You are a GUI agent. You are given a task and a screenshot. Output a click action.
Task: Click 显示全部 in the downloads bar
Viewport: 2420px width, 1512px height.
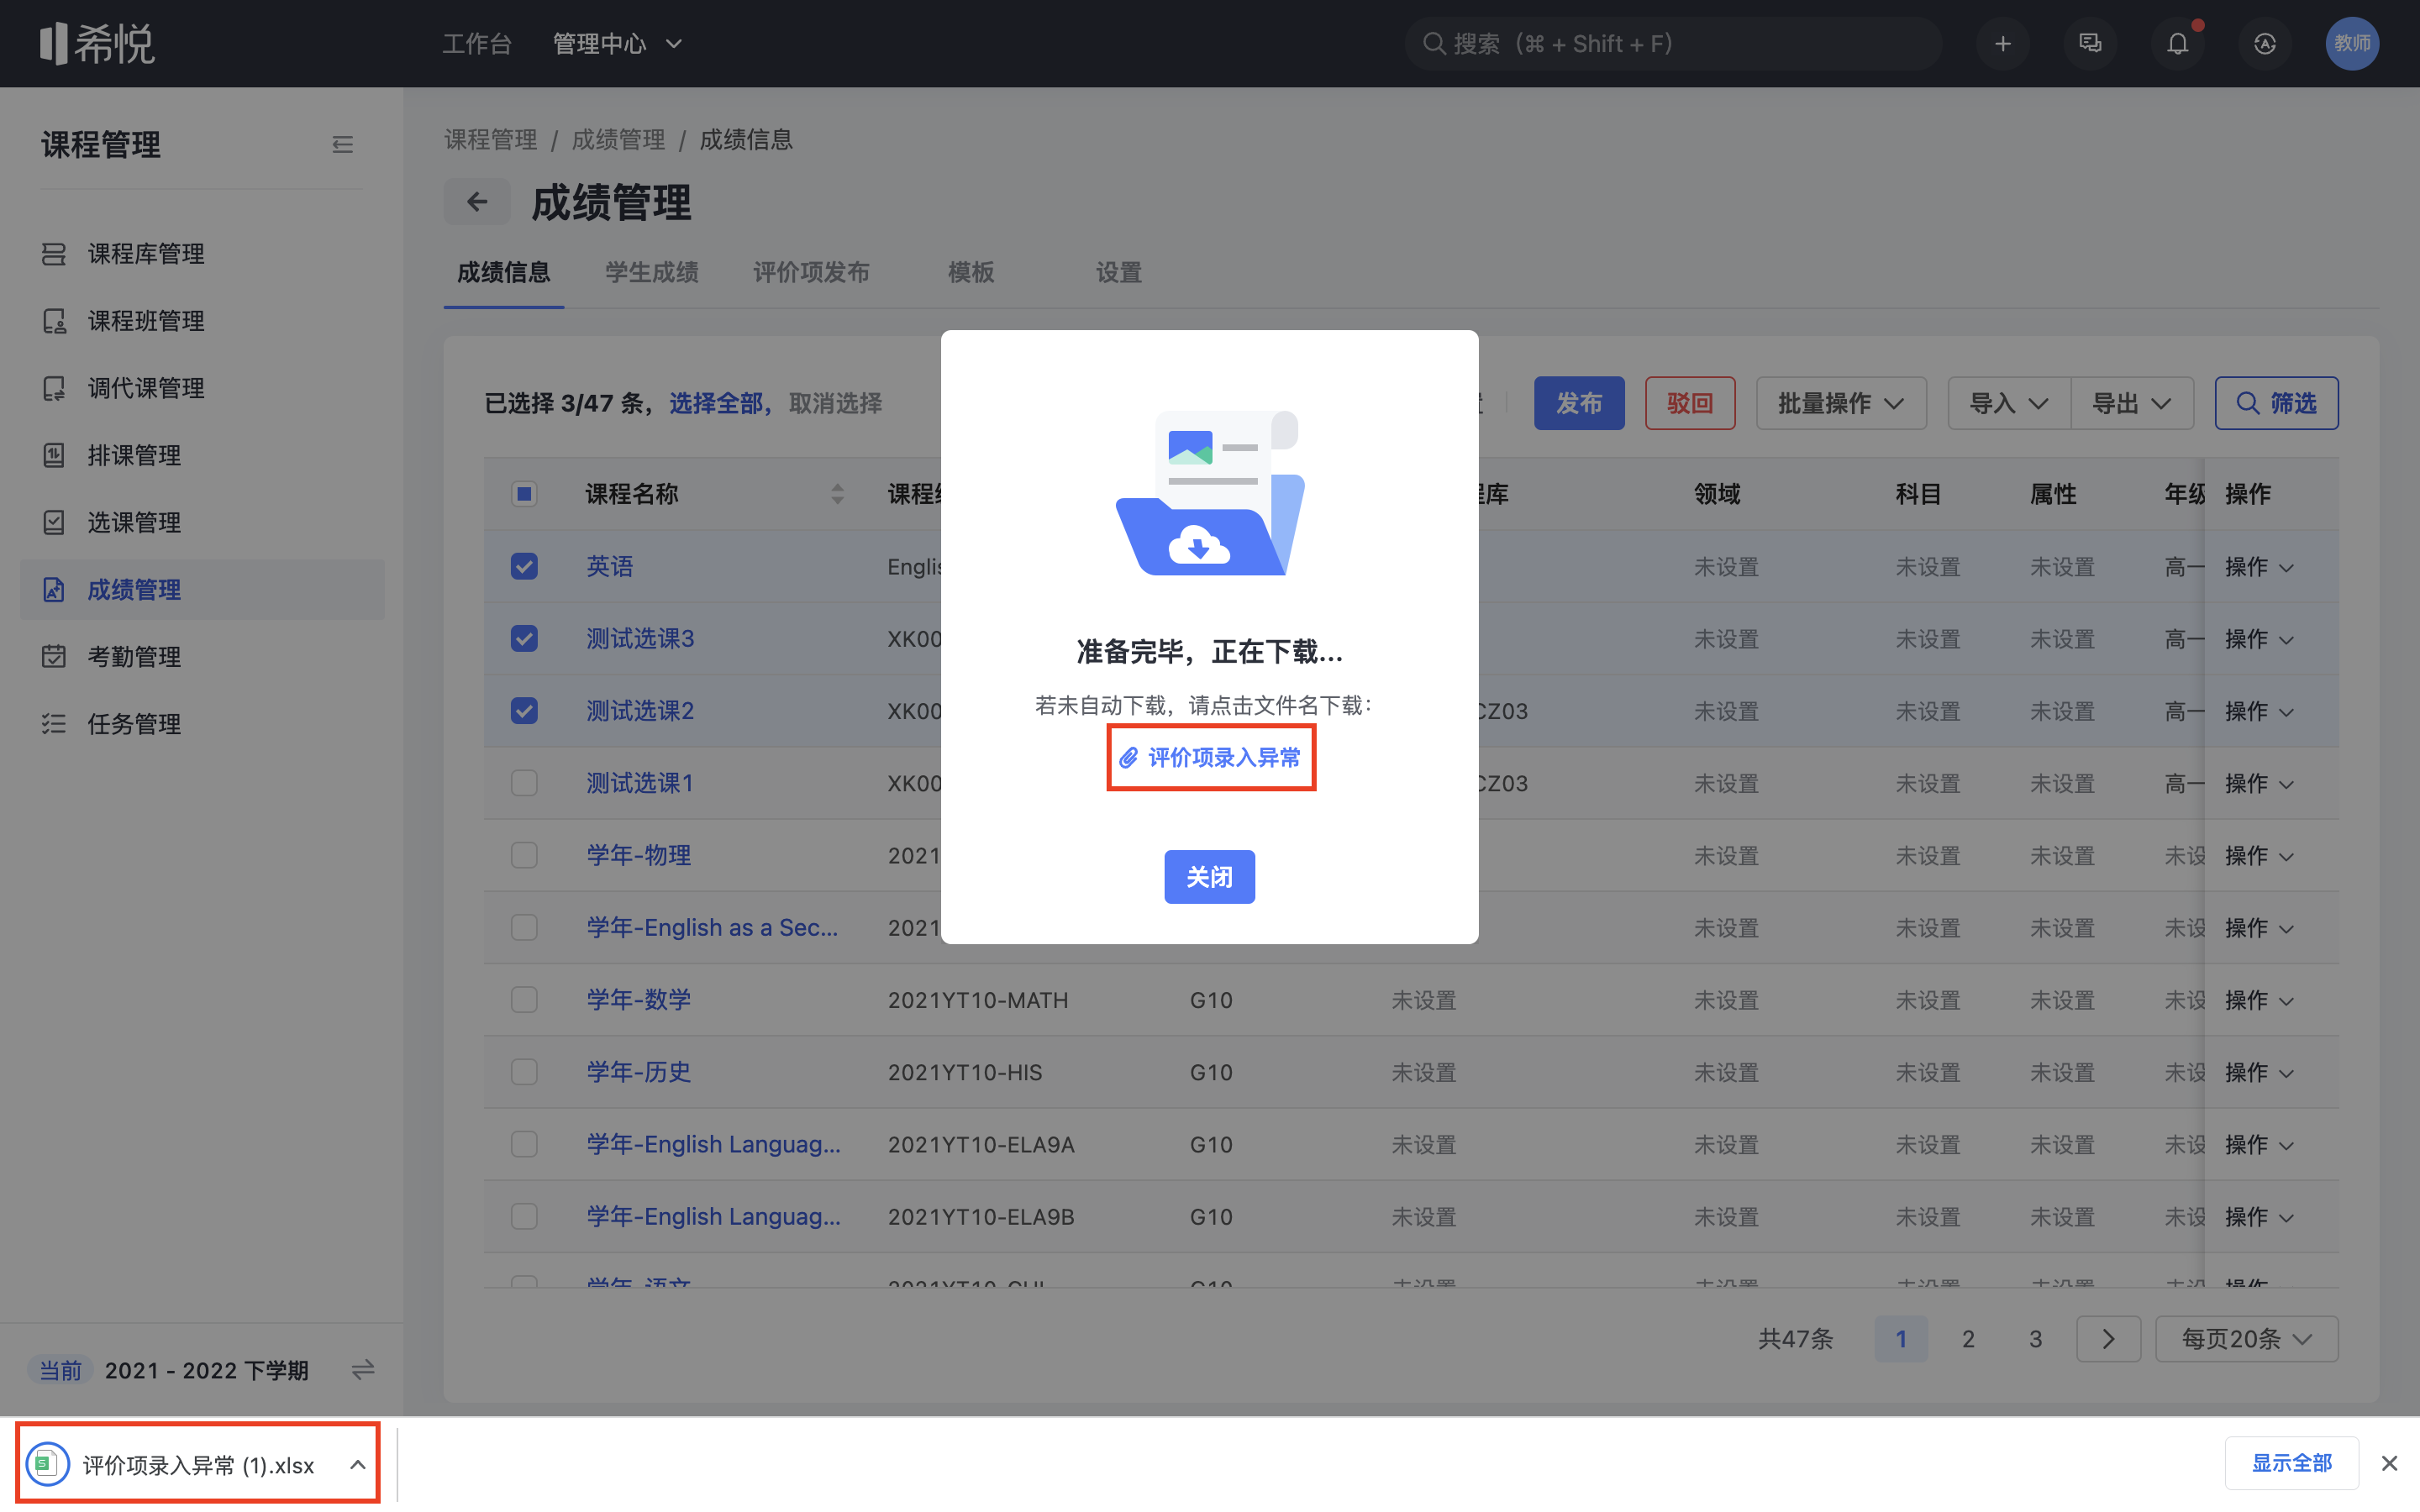(2291, 1463)
